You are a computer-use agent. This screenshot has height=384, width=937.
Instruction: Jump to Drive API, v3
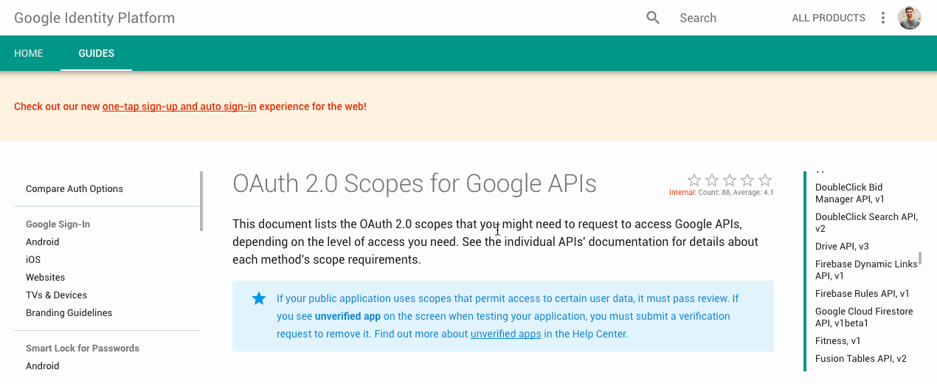(x=842, y=246)
